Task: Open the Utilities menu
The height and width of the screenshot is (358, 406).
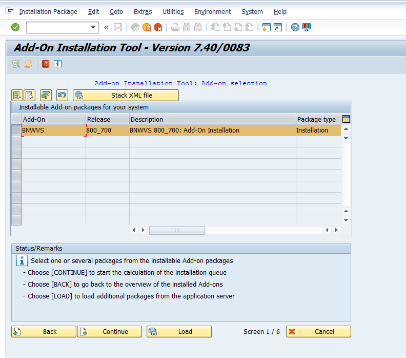Action: [173, 12]
